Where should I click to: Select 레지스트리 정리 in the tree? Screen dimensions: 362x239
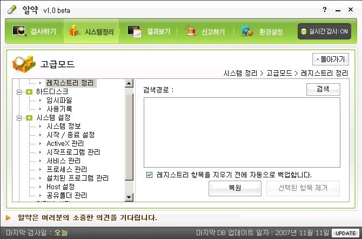pyautogui.click(x=70, y=83)
